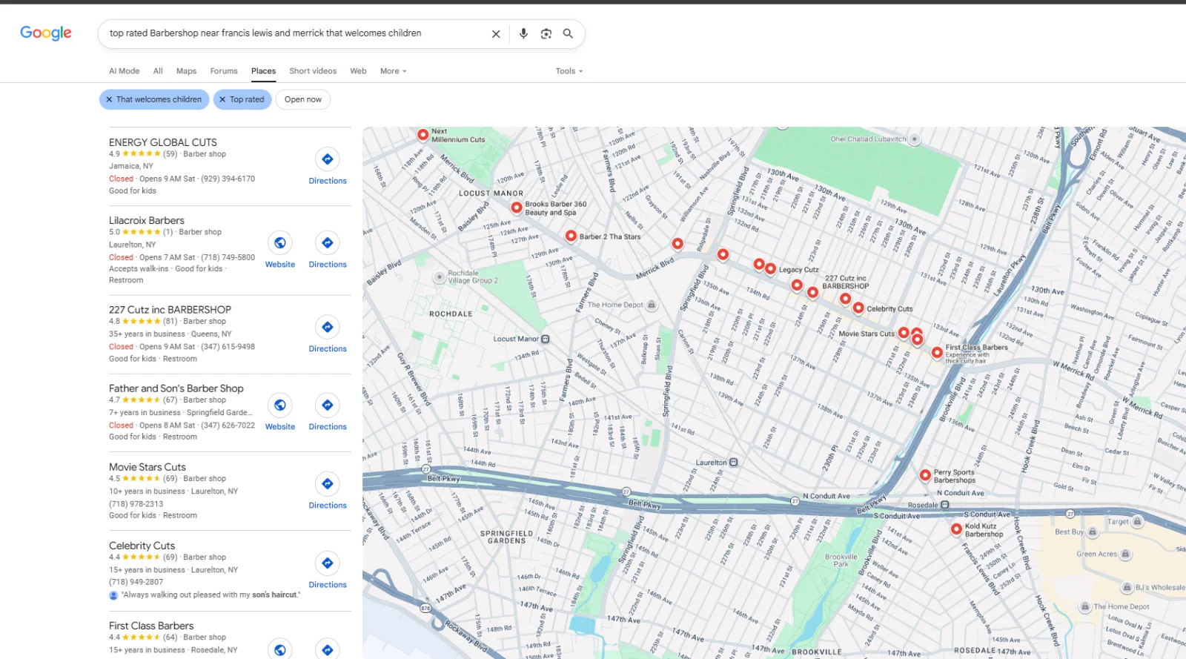Click the Rochdale Village Group 2 marker

click(440, 276)
